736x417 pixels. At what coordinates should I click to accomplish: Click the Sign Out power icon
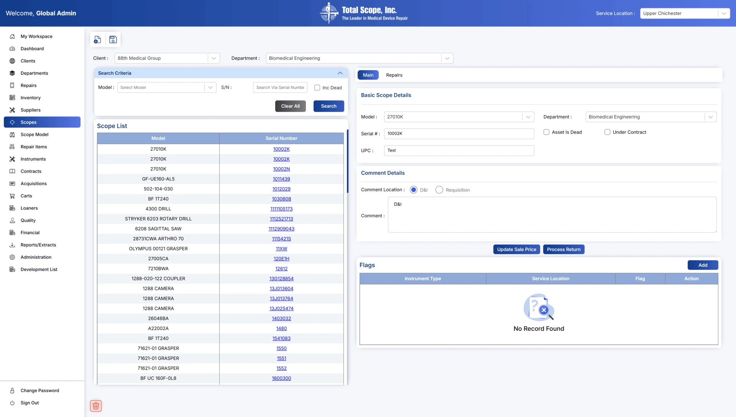click(12, 403)
